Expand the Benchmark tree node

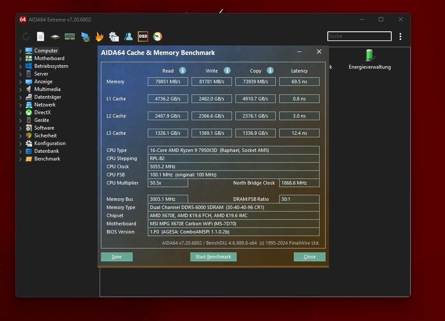[21, 159]
